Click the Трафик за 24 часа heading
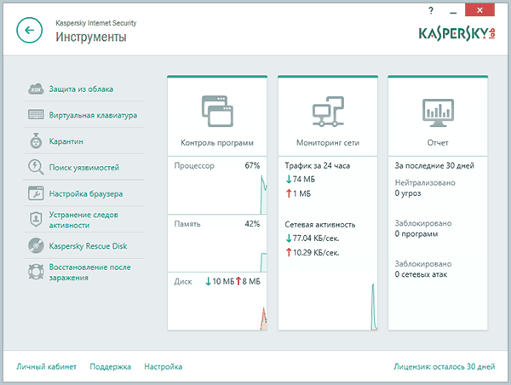511x385 pixels. coord(318,165)
